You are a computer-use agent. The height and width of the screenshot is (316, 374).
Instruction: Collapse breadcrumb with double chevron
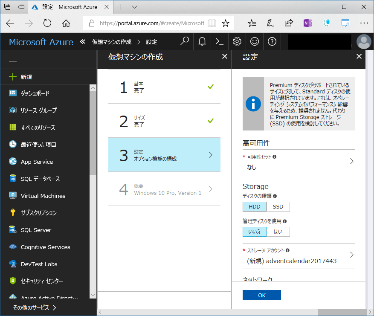click(x=83, y=42)
